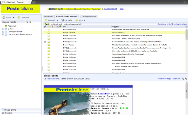Select the Tutti filter tab
This screenshot has width=188, height=115.
(x=47, y=24)
